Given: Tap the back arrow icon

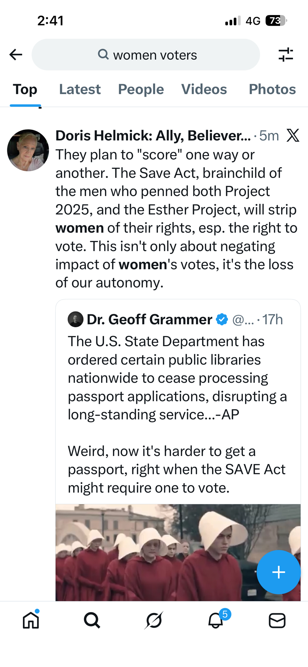Looking at the screenshot, I should [16, 54].
